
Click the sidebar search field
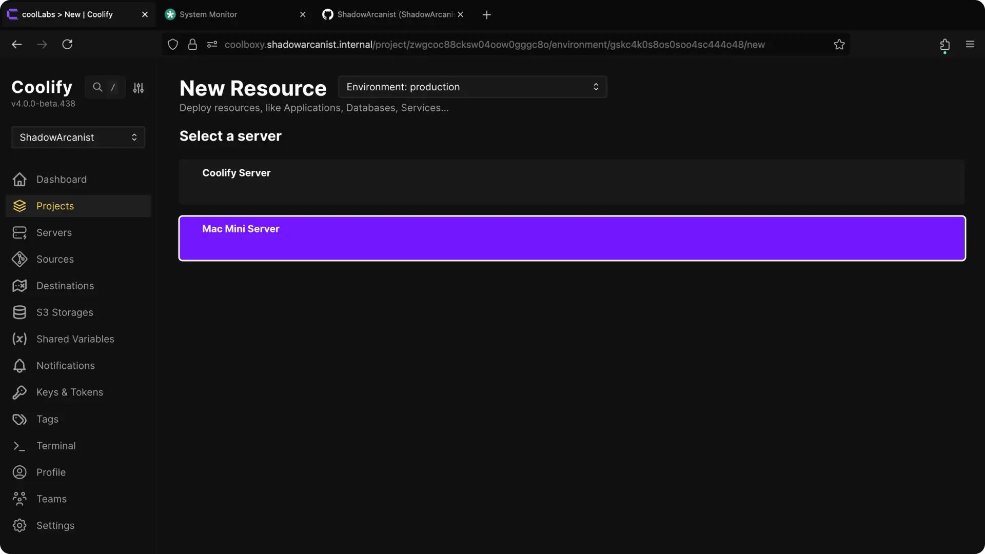click(105, 87)
